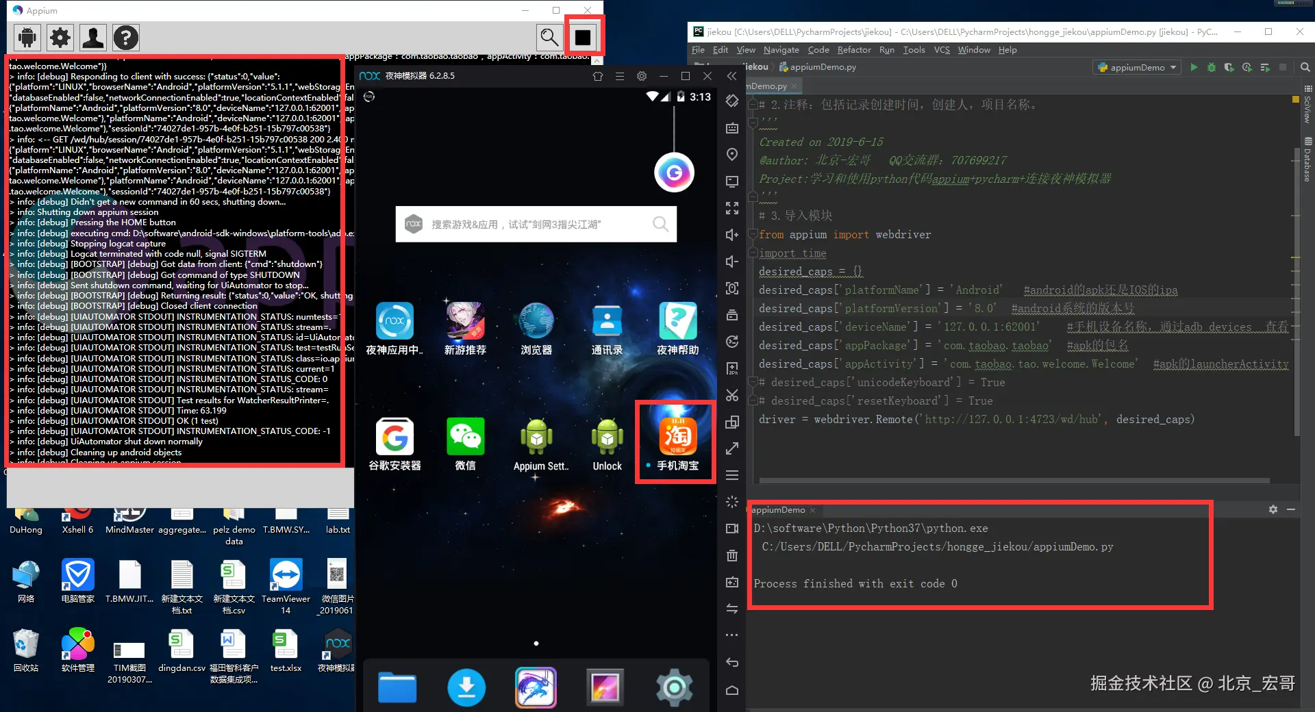This screenshot has width=1315, height=712.
Task: Open Nox system settings gear in title bar
Action: point(642,76)
